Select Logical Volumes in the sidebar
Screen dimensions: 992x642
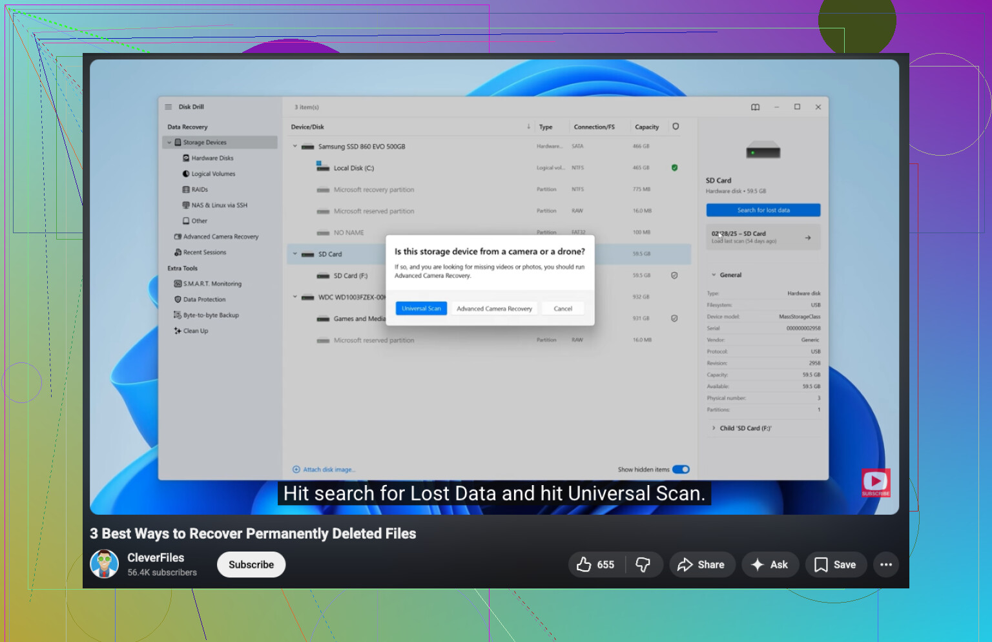point(209,174)
